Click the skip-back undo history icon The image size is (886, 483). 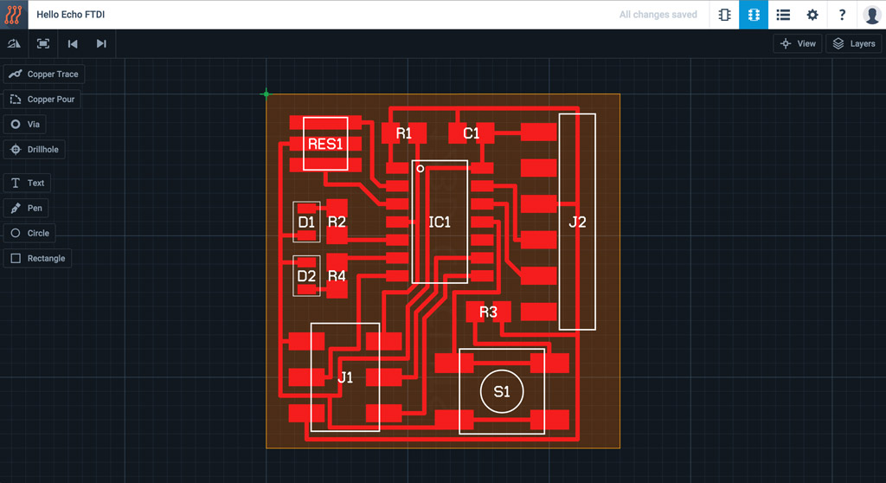[73, 43]
